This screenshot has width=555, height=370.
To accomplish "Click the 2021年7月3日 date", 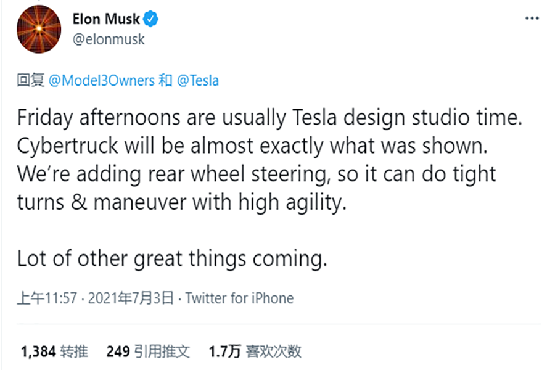I will 131,298.
